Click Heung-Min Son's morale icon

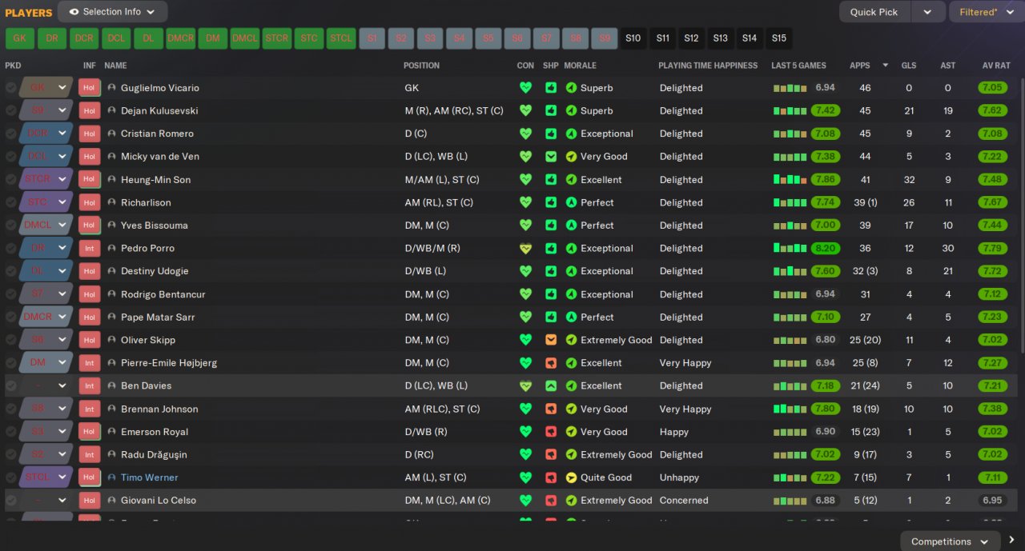(x=571, y=180)
